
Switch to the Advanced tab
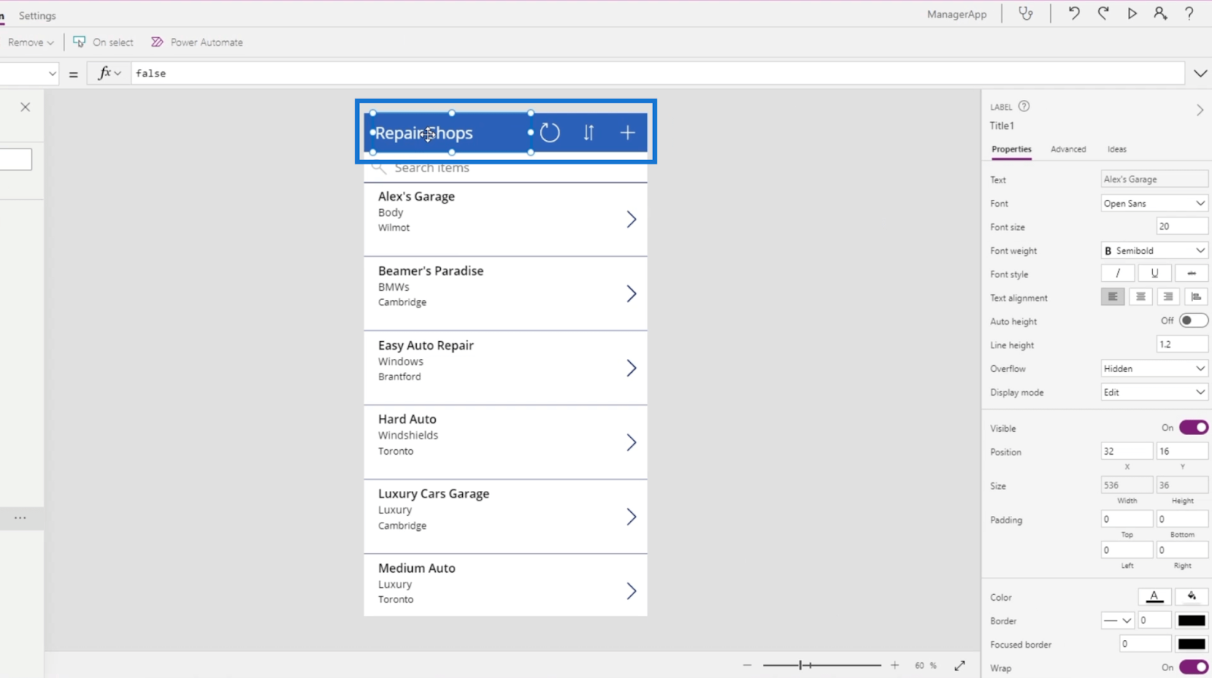point(1068,149)
